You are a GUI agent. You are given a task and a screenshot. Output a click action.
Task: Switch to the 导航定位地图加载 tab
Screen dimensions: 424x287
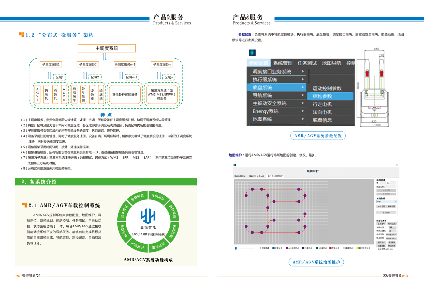click(x=256, y=176)
